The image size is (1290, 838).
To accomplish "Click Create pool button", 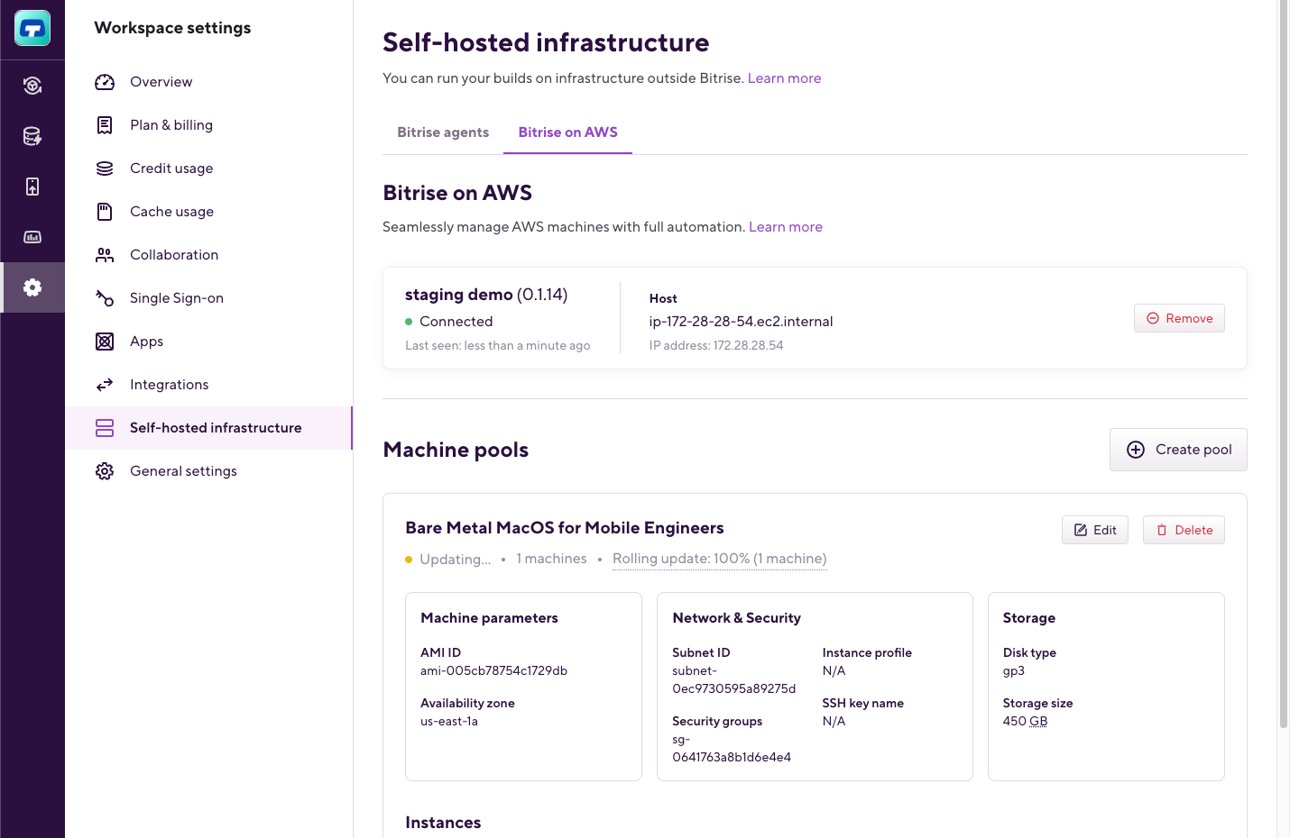I will pyautogui.click(x=1178, y=450).
